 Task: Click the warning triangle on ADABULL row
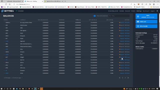[119, 22]
